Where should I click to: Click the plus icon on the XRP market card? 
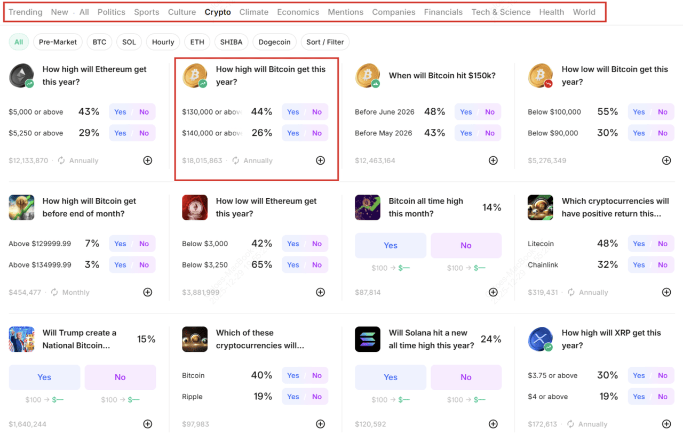666,424
